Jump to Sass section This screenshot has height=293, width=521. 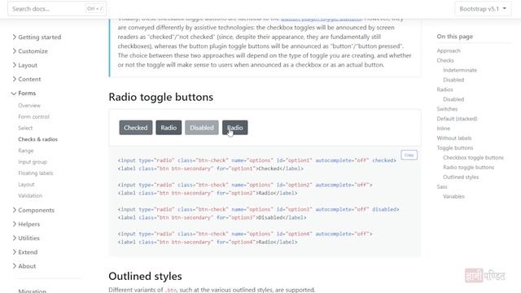click(x=442, y=187)
